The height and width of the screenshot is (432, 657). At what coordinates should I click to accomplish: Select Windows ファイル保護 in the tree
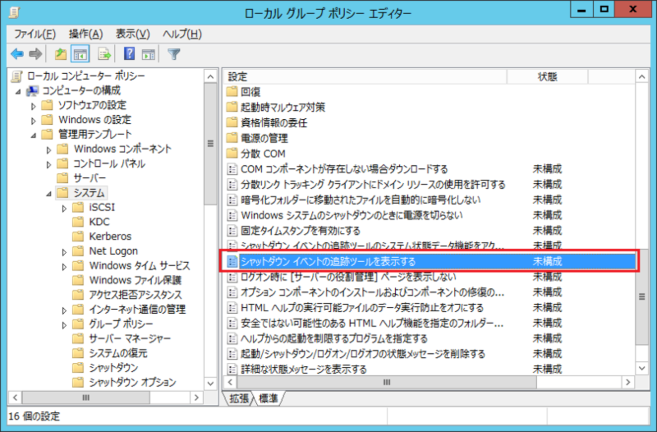point(135,280)
